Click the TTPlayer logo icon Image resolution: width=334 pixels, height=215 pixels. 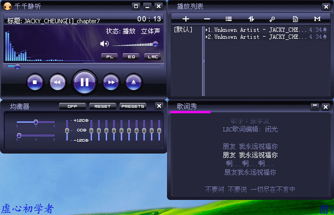[8, 6]
